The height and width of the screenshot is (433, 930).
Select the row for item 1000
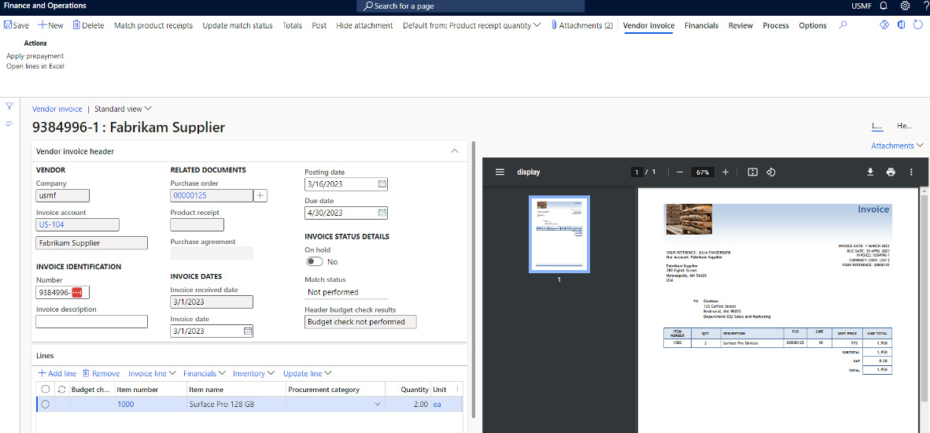[x=45, y=405]
